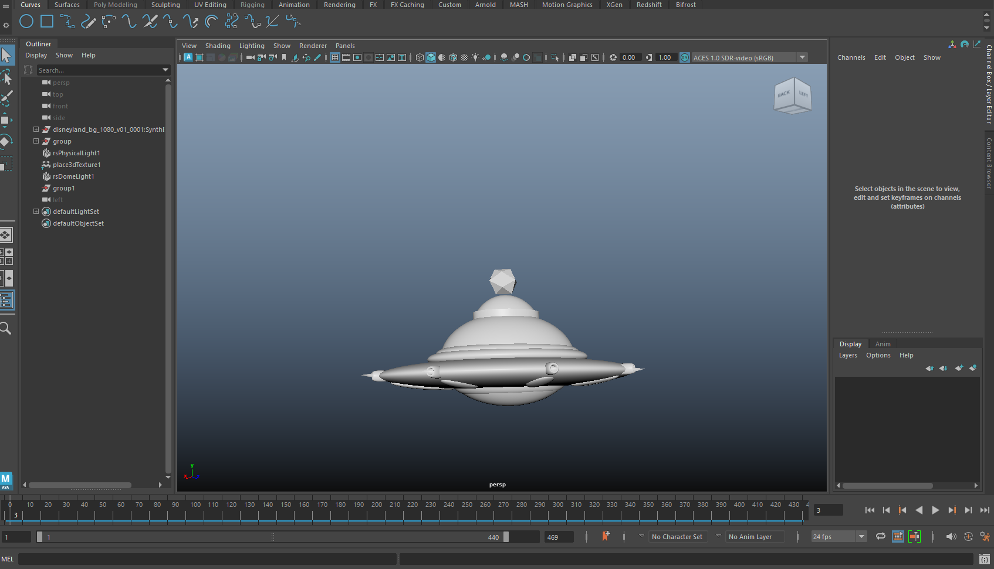
Task: Click the current frame field showing 3
Action: point(828,510)
